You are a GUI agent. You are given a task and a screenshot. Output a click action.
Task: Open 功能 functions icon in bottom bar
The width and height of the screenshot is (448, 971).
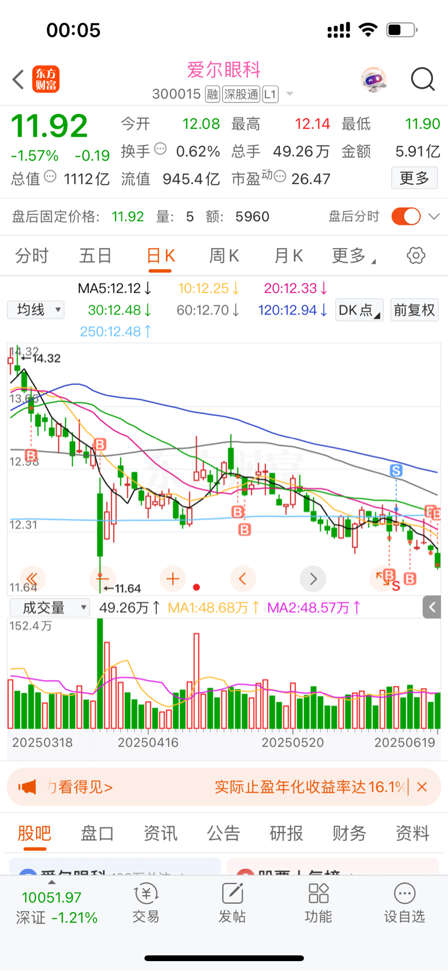318,903
